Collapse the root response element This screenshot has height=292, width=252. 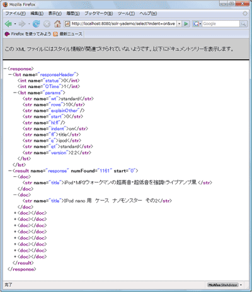[x=5, y=69]
